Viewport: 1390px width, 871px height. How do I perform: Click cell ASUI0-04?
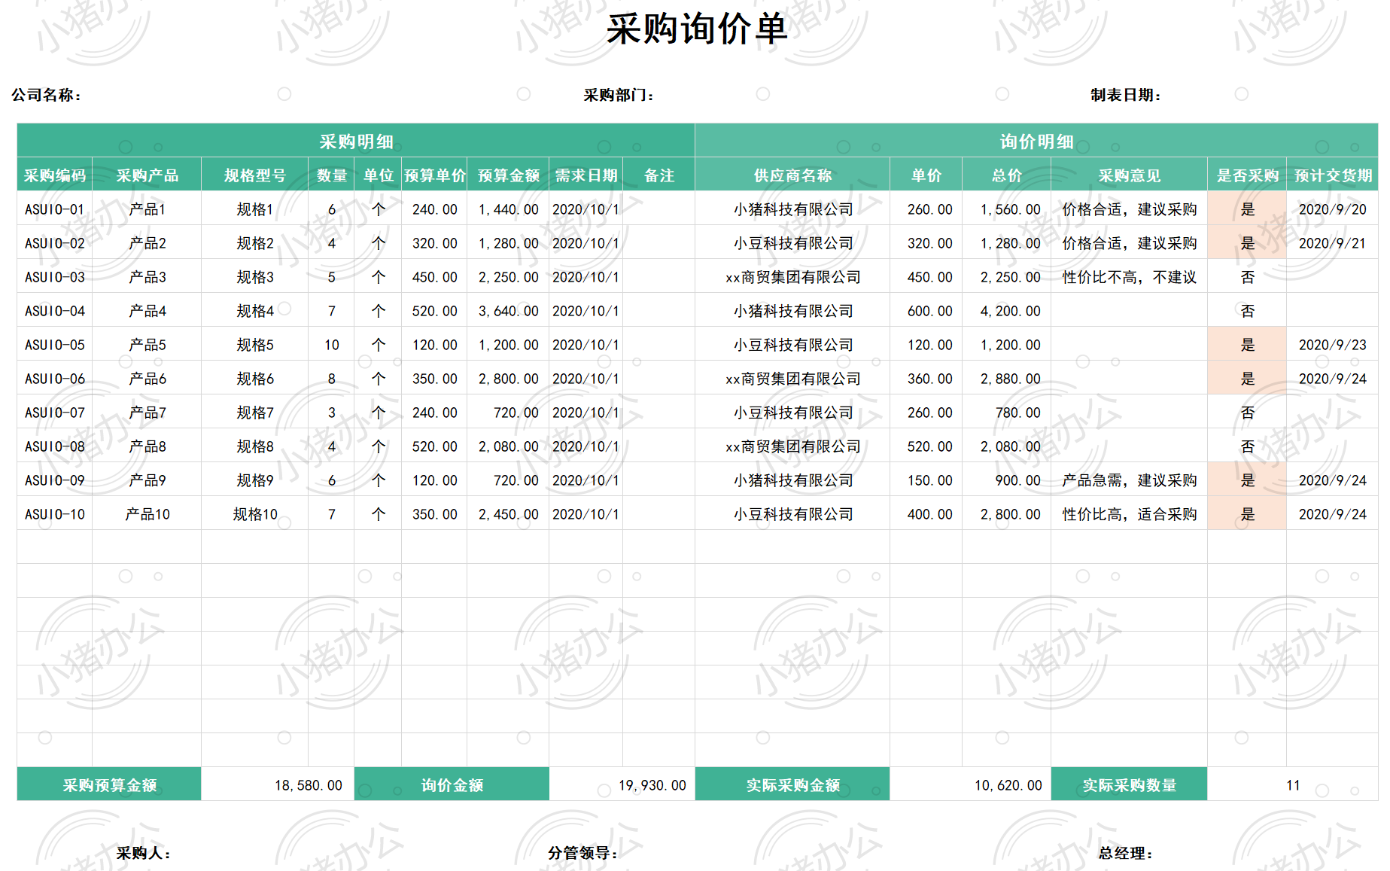[55, 311]
